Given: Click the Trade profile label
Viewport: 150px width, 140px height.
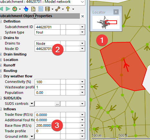Looking at the screenshot, I should (x=15, y=131).
